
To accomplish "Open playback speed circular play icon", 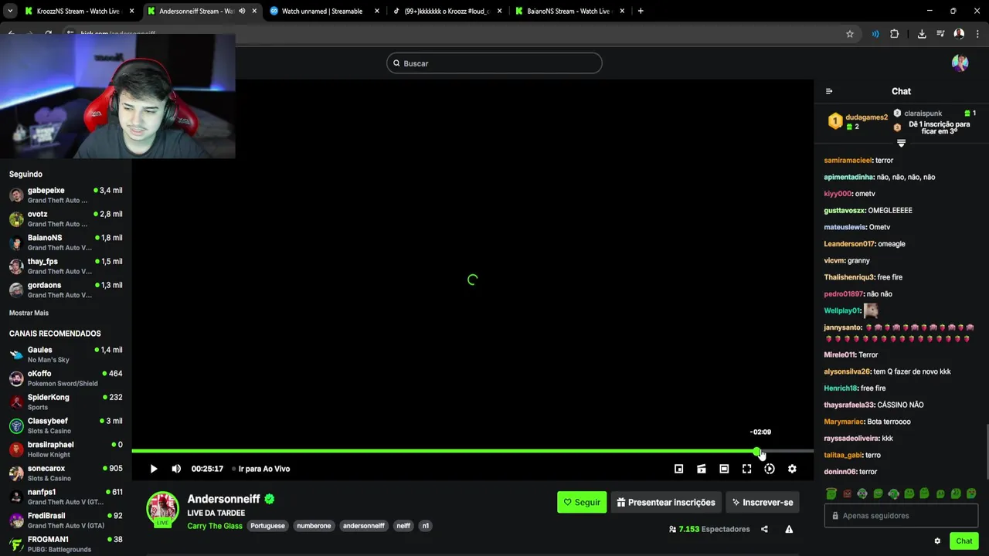I will [x=770, y=469].
